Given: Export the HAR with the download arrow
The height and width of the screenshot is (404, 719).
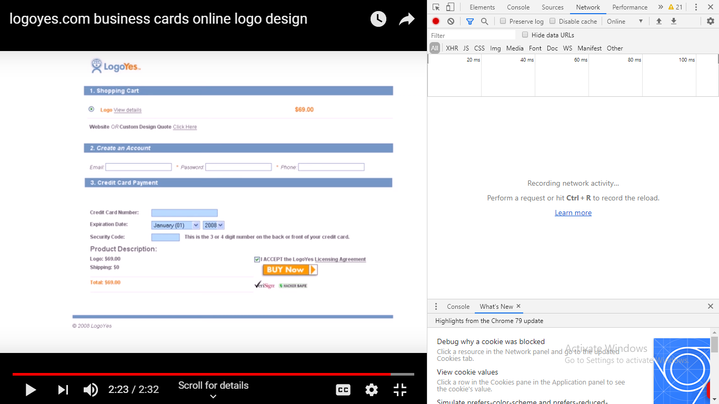Looking at the screenshot, I should (673, 22).
